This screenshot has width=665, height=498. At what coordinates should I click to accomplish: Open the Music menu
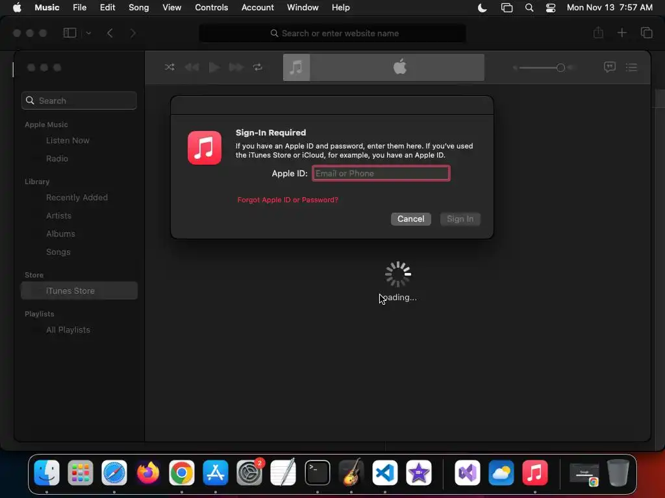pyautogui.click(x=47, y=8)
